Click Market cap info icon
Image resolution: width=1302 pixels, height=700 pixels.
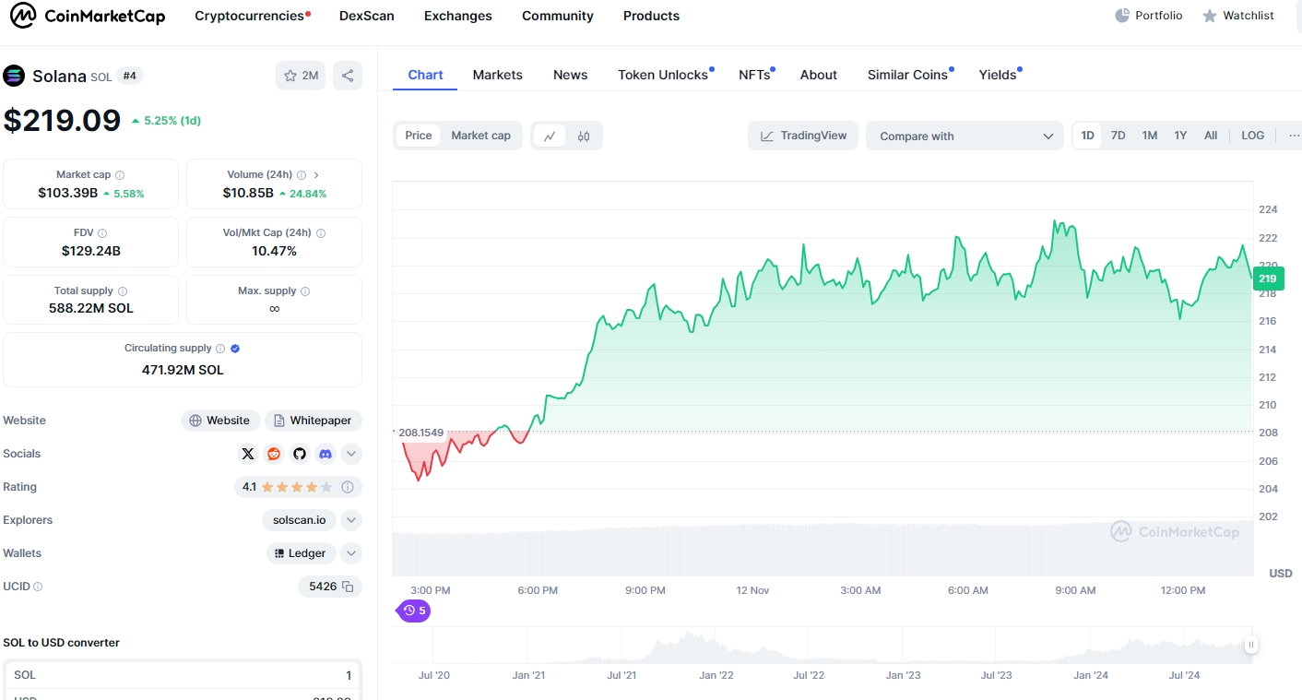coord(120,175)
